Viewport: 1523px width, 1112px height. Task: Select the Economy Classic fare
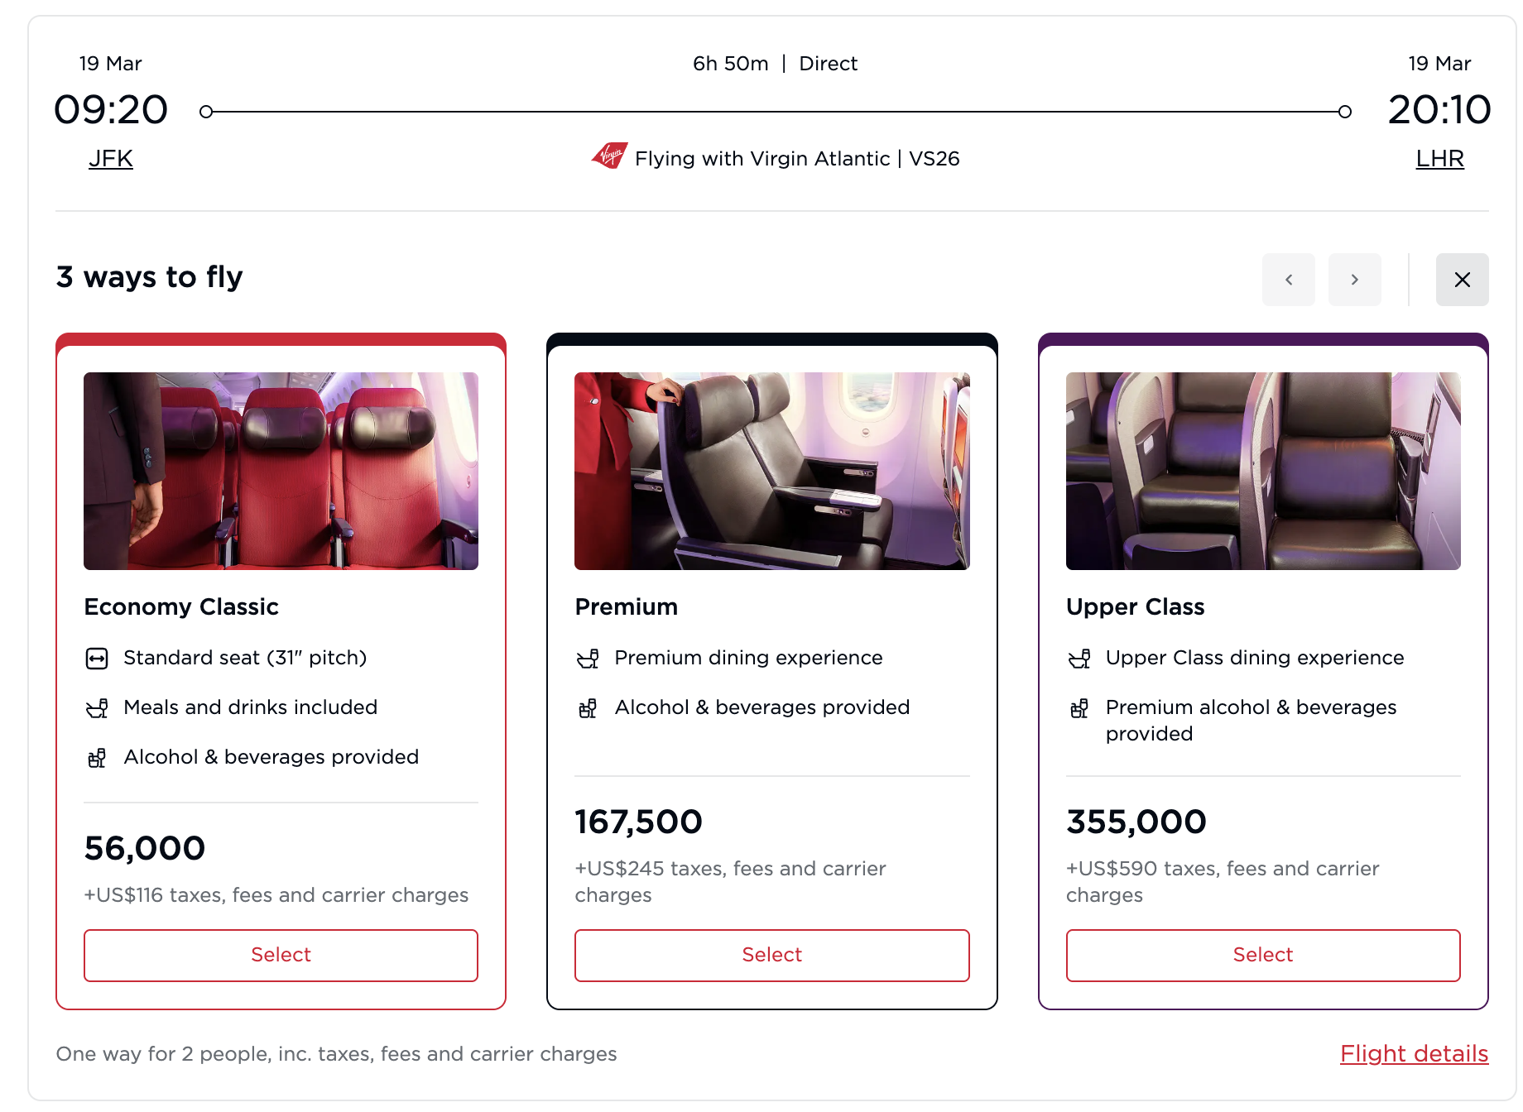coord(281,955)
